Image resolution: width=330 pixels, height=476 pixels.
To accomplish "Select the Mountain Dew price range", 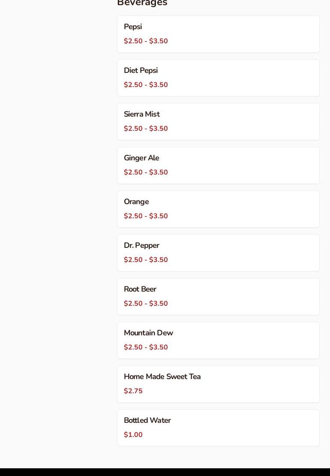I will point(146,347).
